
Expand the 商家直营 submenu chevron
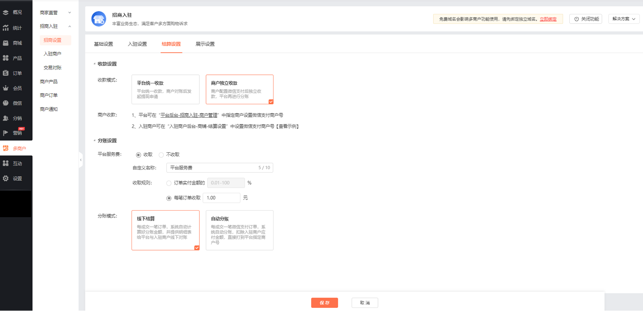[x=70, y=13]
